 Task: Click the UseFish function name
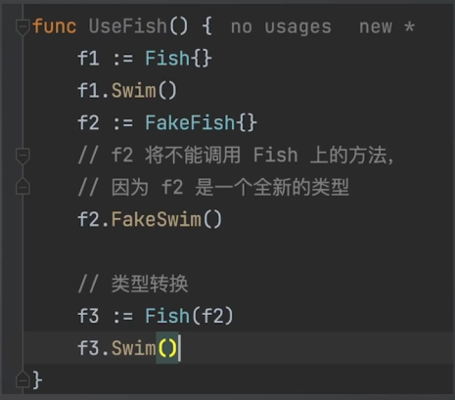pos(127,26)
